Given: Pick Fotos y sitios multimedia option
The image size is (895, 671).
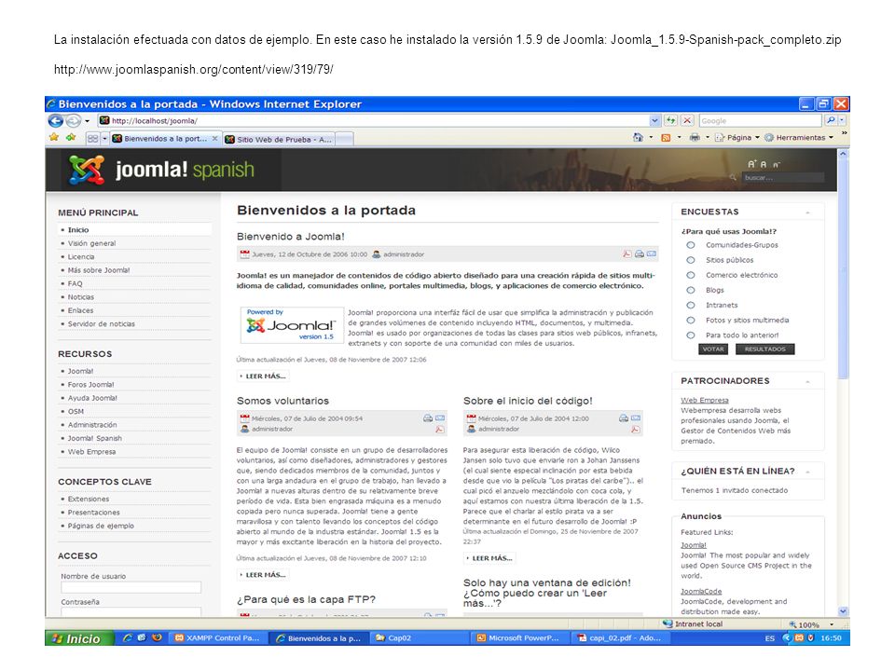Looking at the screenshot, I should 691,320.
